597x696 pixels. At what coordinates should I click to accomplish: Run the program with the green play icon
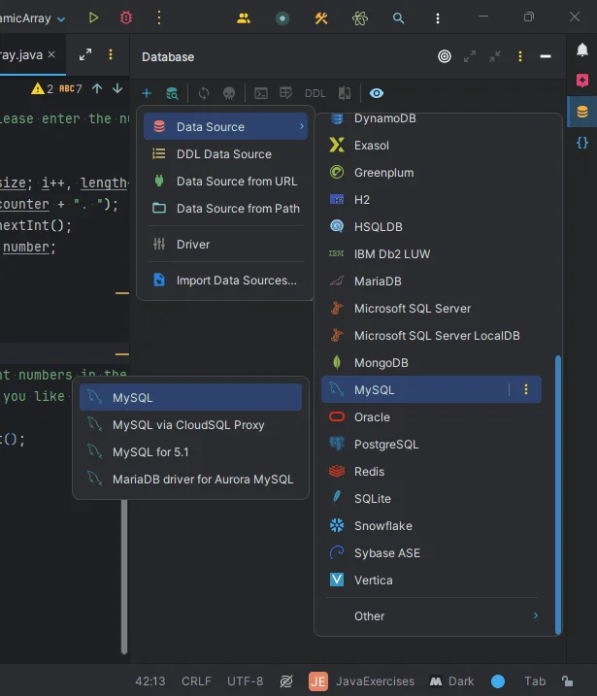point(93,17)
